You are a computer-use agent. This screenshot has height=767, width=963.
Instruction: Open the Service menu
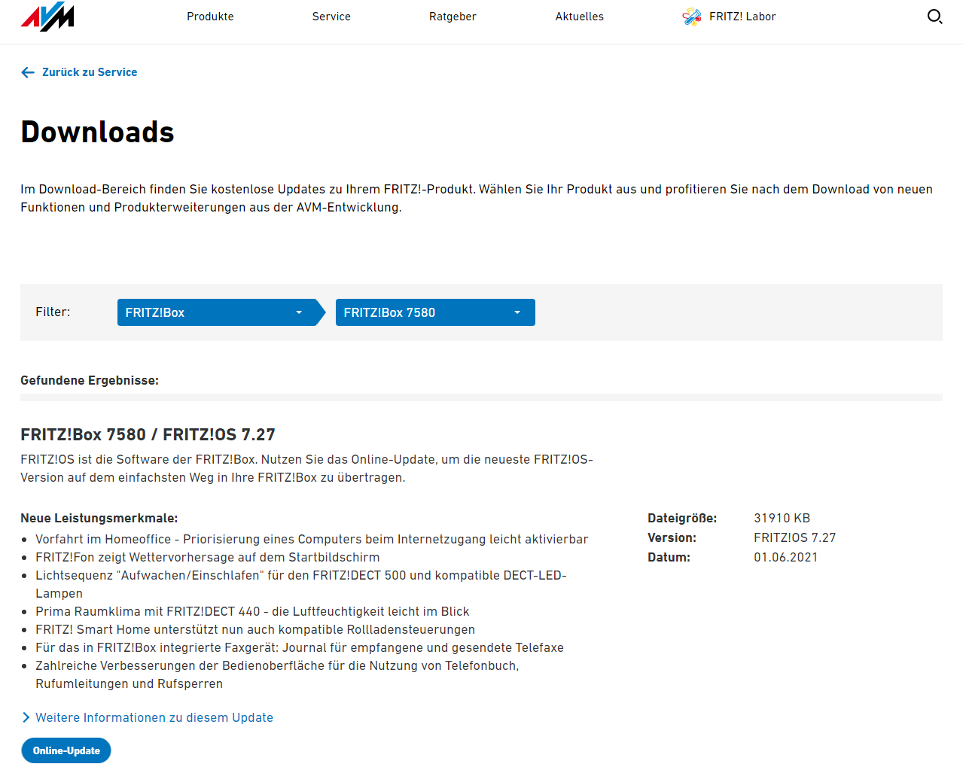pyautogui.click(x=331, y=17)
